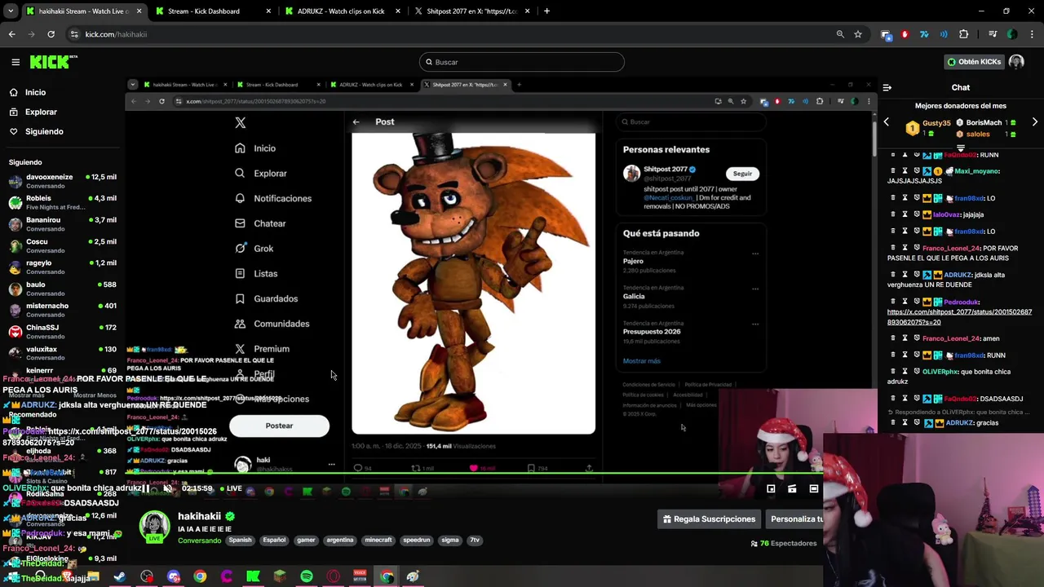This screenshot has width=1044, height=587.
Task: Pause the live stream
Action: [x=147, y=488]
